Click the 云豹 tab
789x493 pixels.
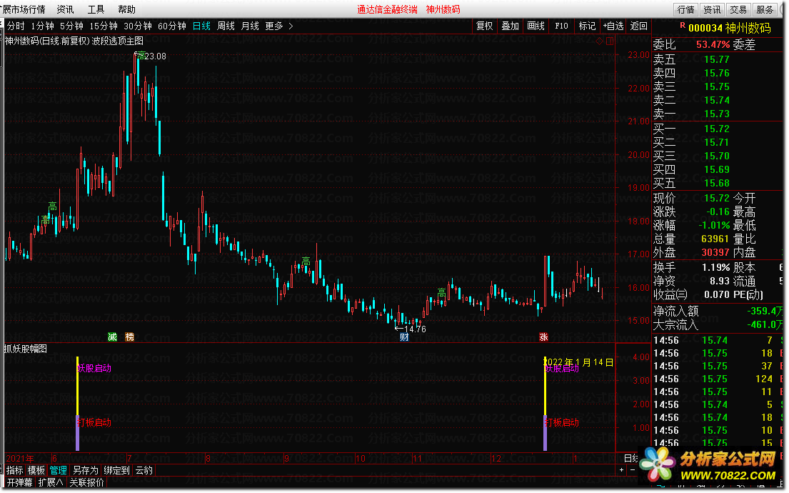(x=144, y=470)
